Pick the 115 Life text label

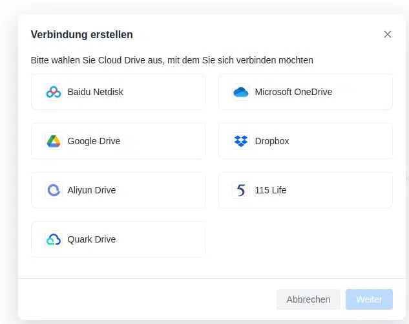pyautogui.click(x=270, y=190)
